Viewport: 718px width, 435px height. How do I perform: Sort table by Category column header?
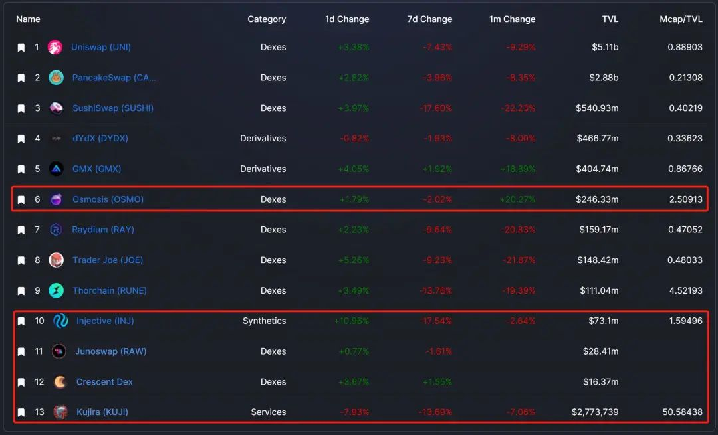click(x=267, y=19)
